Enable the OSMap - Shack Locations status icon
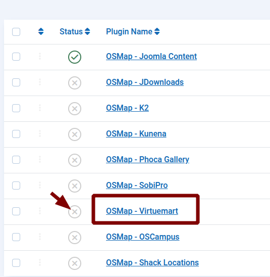 (x=75, y=263)
